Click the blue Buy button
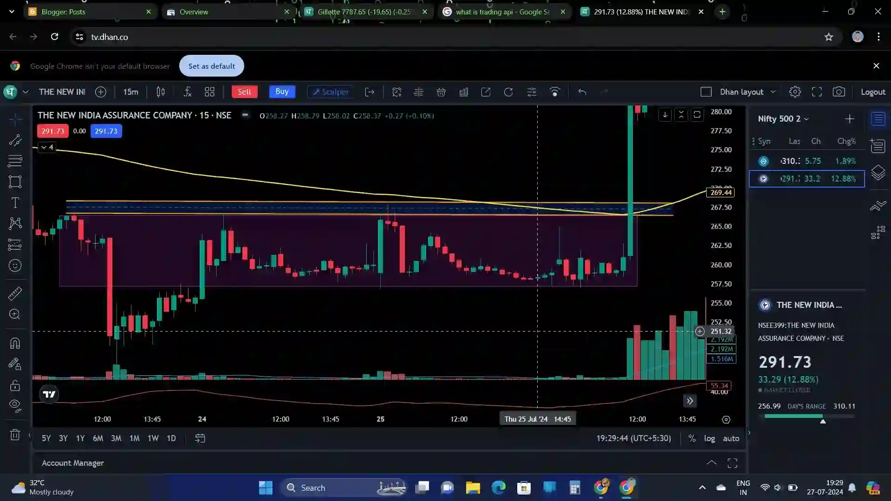Viewport: 891px width, 501px height. (x=282, y=91)
